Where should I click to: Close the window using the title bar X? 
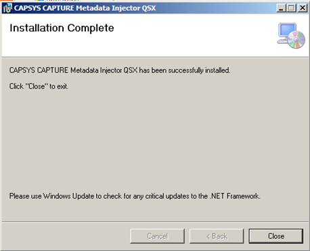coord(303,8)
